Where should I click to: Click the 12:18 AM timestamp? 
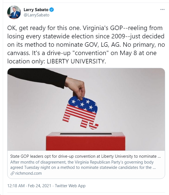[16, 186]
